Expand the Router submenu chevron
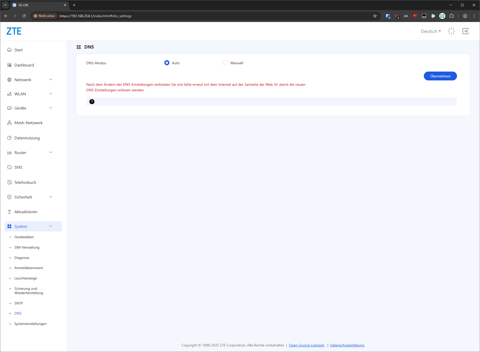The height and width of the screenshot is (352, 480). click(51, 152)
